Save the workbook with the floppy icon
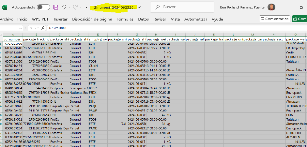Screen dimensions: 307x147 56,7
